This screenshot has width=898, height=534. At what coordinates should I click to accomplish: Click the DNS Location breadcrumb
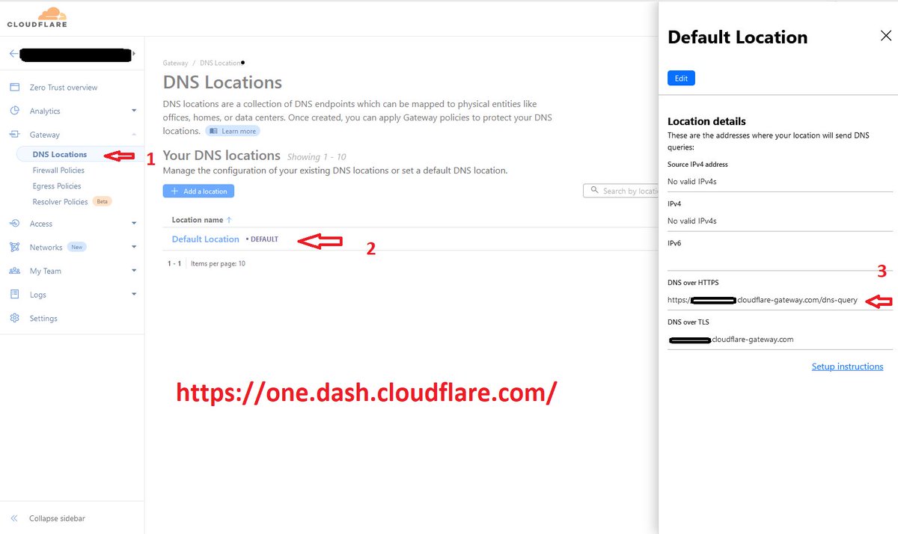[x=221, y=63]
